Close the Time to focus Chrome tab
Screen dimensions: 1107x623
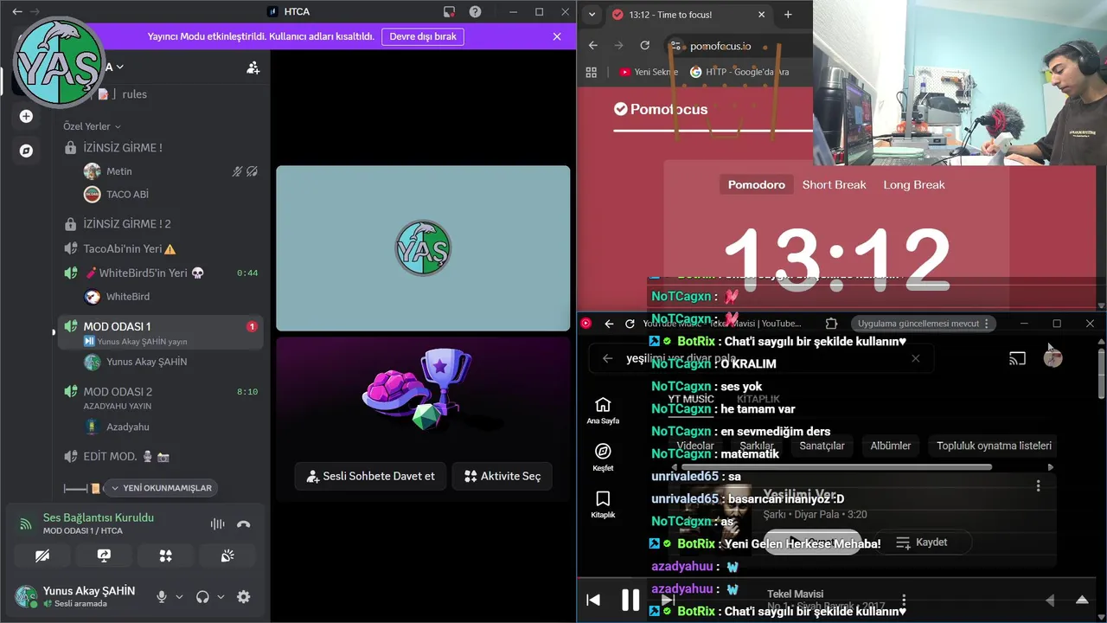(762, 14)
